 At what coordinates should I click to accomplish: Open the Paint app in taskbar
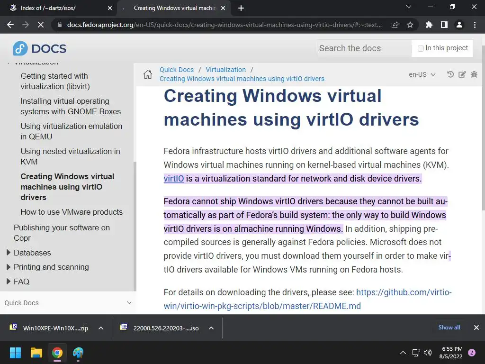pyautogui.click(x=78, y=353)
